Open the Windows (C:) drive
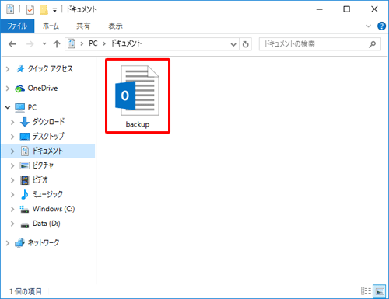Image resolution: width=389 pixels, height=299 pixels. click(54, 209)
